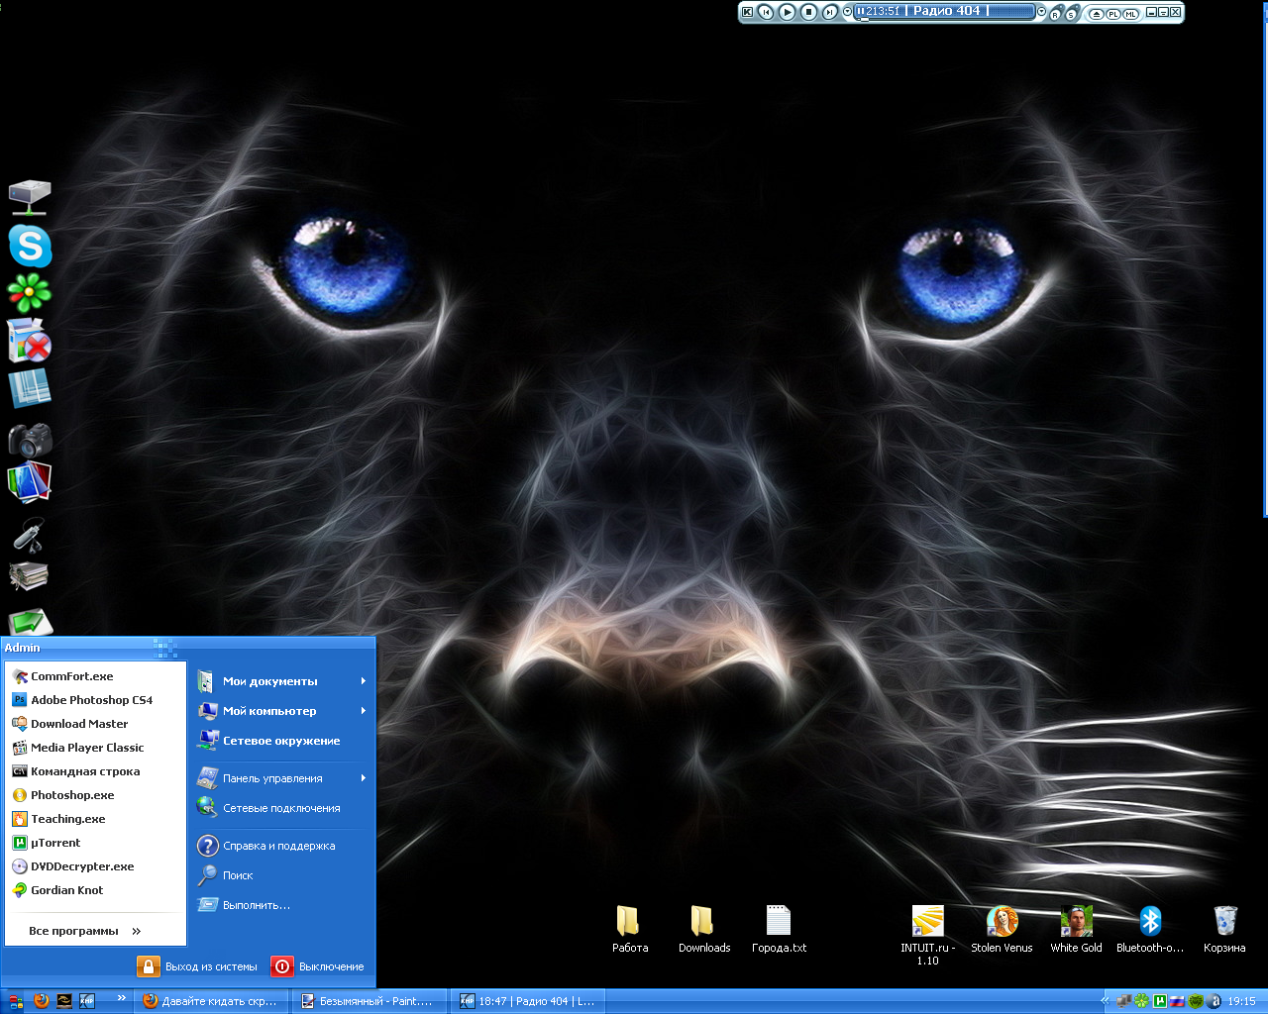Open the USB cable icon on the sidebar
The image size is (1268, 1014).
(30, 534)
